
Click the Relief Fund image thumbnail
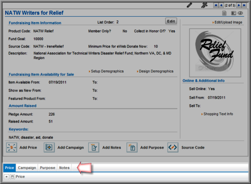pos(215,53)
